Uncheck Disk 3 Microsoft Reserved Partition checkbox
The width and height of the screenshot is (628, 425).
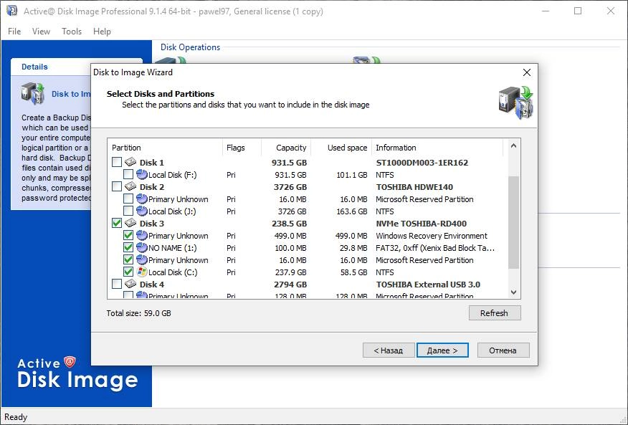(x=128, y=259)
